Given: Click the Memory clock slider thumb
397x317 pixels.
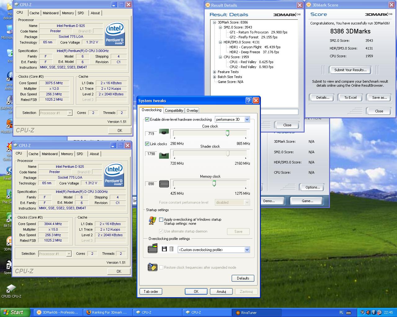Looking at the screenshot, I should click(x=214, y=184).
